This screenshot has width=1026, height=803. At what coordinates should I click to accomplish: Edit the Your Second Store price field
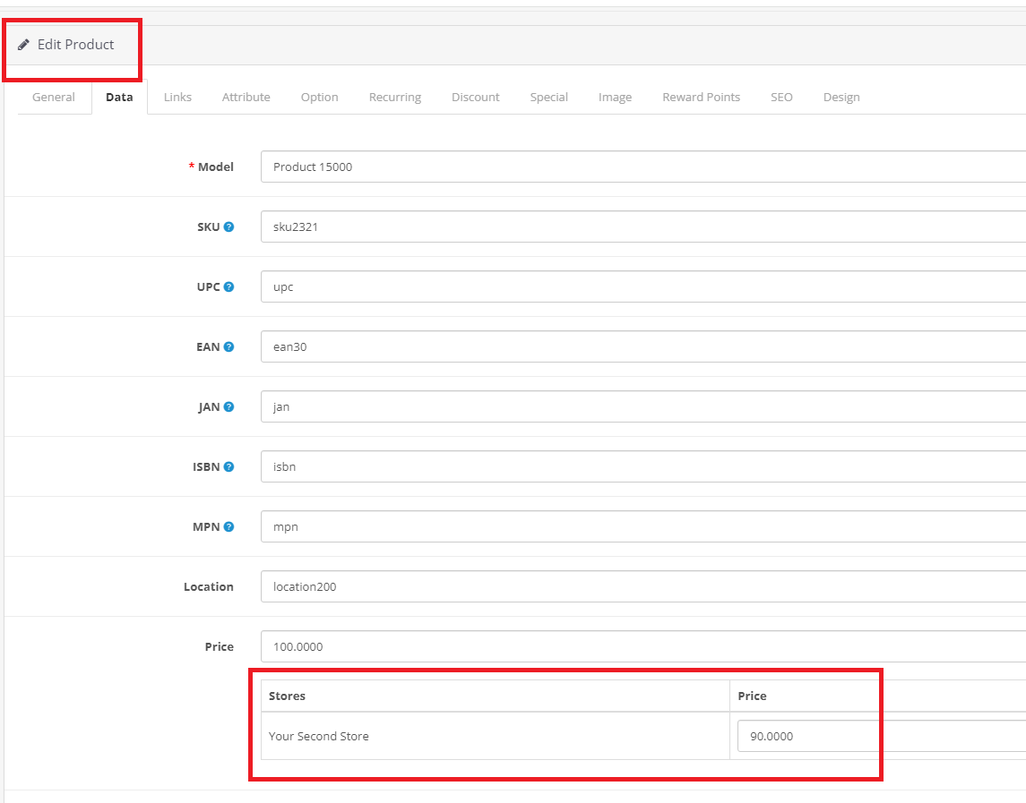point(880,737)
